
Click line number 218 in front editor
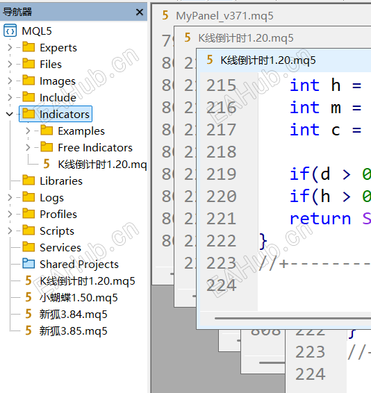click(221, 152)
